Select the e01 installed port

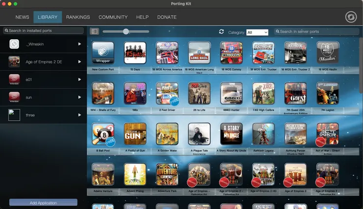43,79
